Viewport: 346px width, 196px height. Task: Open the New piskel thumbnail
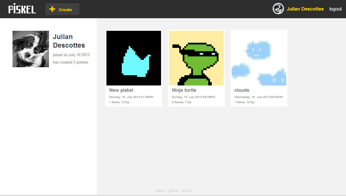tap(134, 58)
